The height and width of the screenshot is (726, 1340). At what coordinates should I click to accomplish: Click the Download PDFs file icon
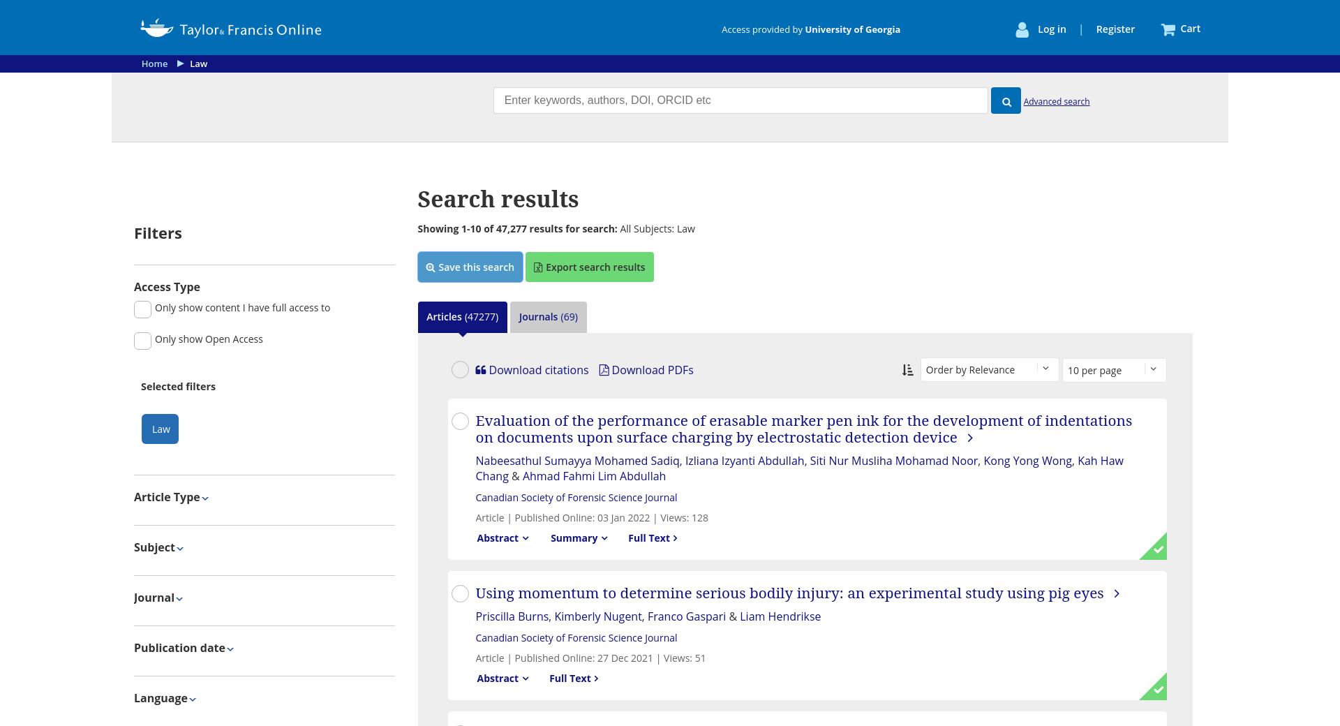pyautogui.click(x=604, y=370)
